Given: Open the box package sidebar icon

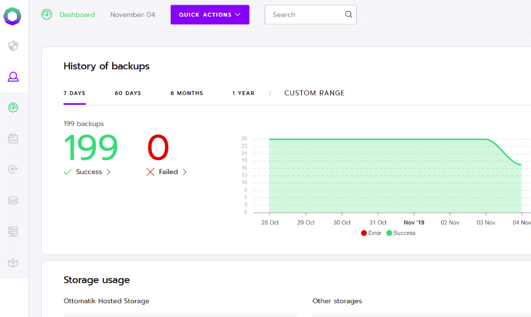Looking at the screenshot, I should [13, 263].
